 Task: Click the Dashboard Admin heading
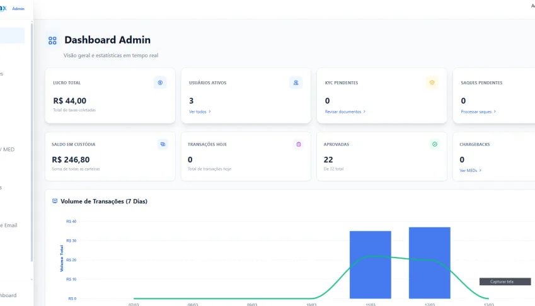tap(108, 40)
